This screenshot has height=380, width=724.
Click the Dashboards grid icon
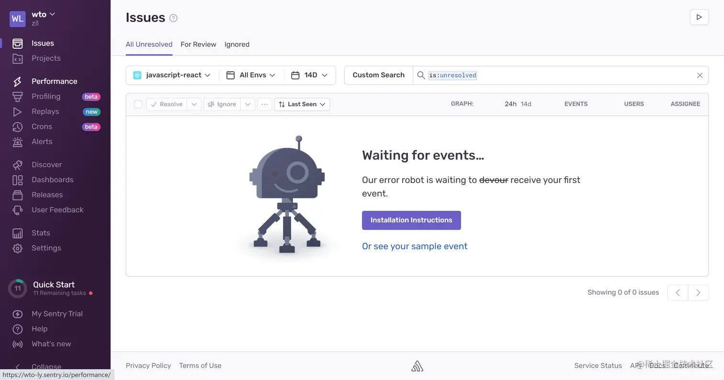coord(17,180)
